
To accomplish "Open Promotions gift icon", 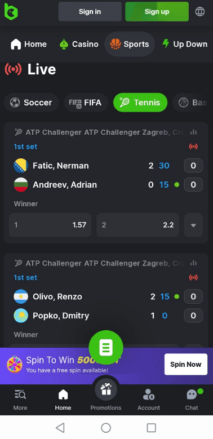I will tap(106, 389).
